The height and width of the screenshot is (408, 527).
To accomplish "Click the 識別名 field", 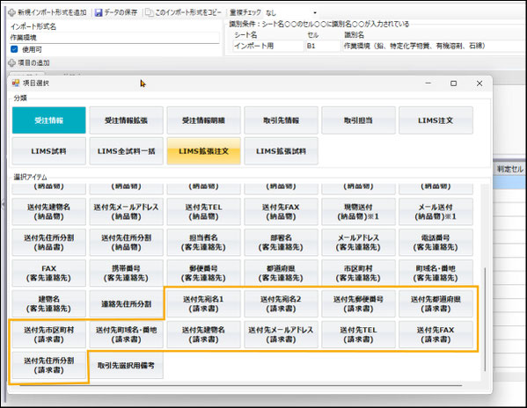I will (x=435, y=46).
